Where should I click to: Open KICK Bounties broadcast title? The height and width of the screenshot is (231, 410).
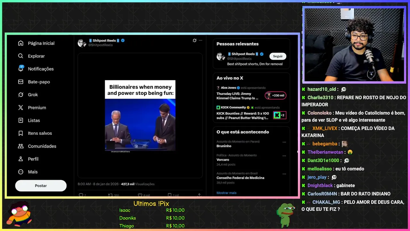(x=242, y=116)
